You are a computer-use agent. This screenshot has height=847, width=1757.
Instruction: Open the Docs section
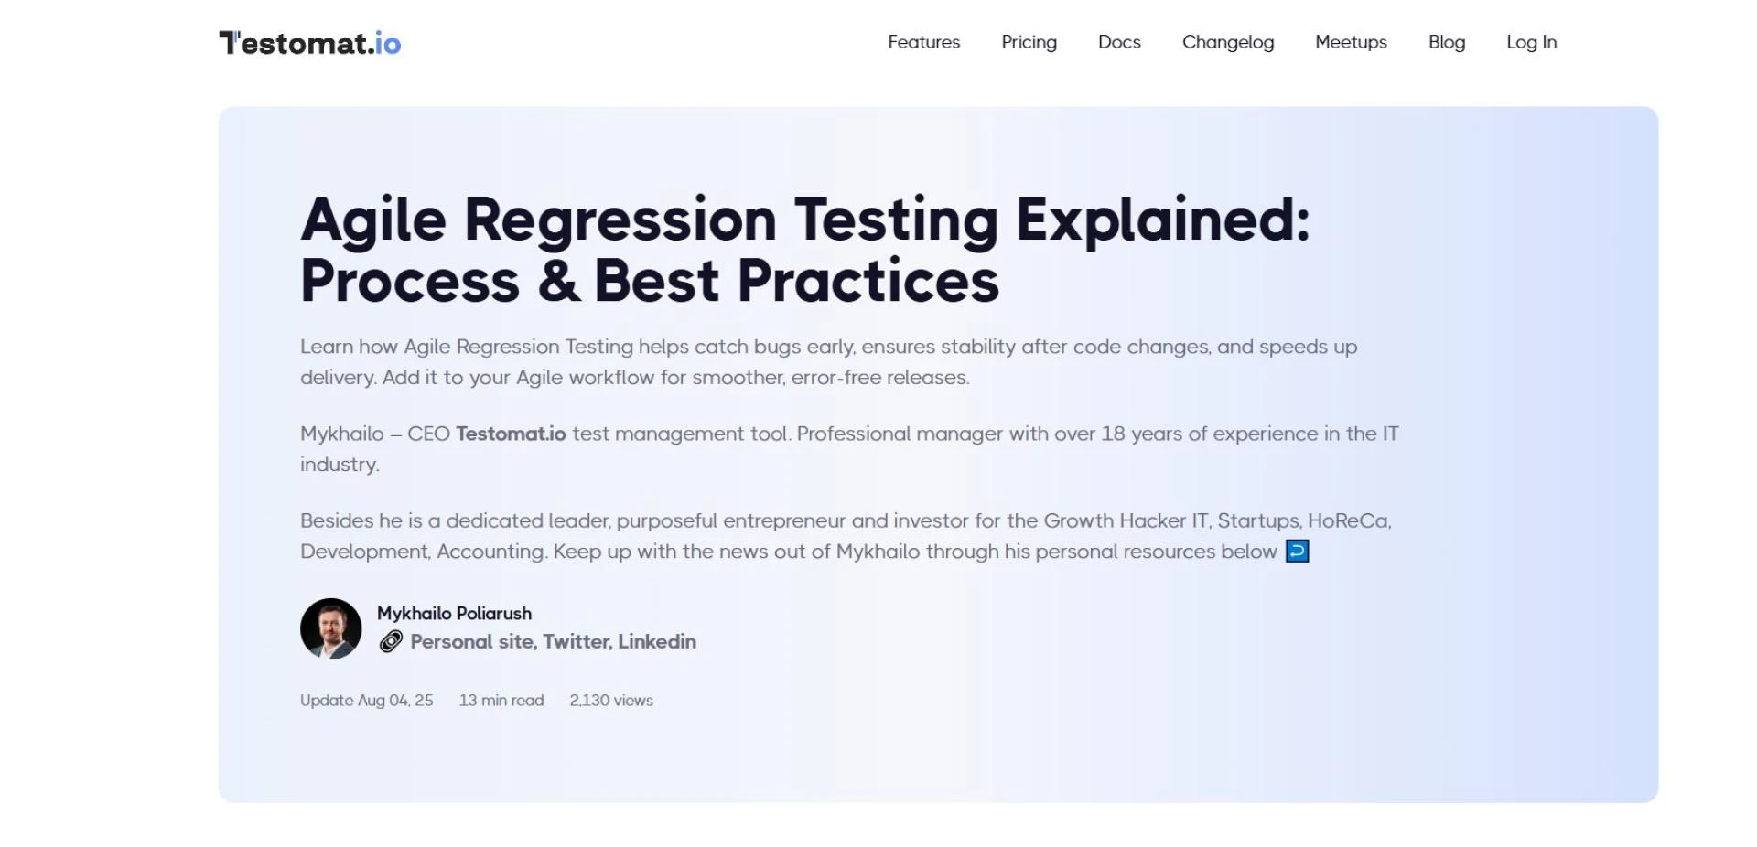(1118, 42)
